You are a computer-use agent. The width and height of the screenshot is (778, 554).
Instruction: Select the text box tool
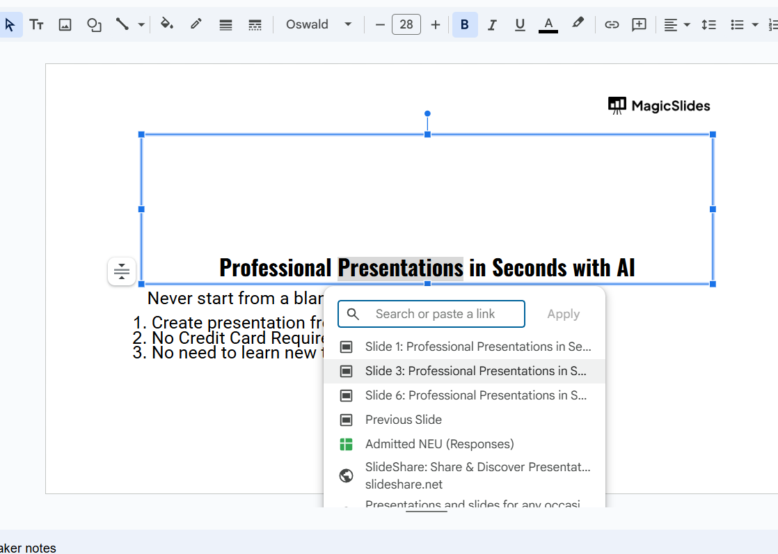[x=37, y=25]
